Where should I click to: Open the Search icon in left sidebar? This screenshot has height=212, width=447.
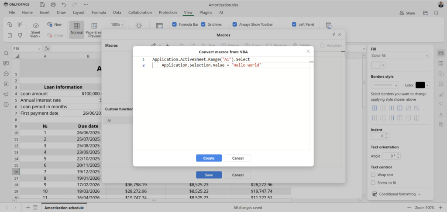[6, 53]
